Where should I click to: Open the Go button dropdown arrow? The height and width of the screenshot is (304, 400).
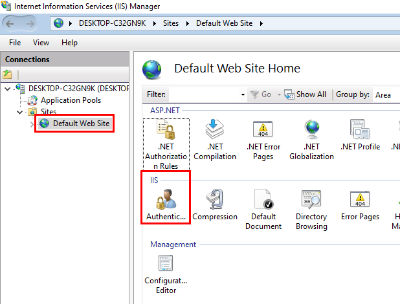click(x=279, y=94)
